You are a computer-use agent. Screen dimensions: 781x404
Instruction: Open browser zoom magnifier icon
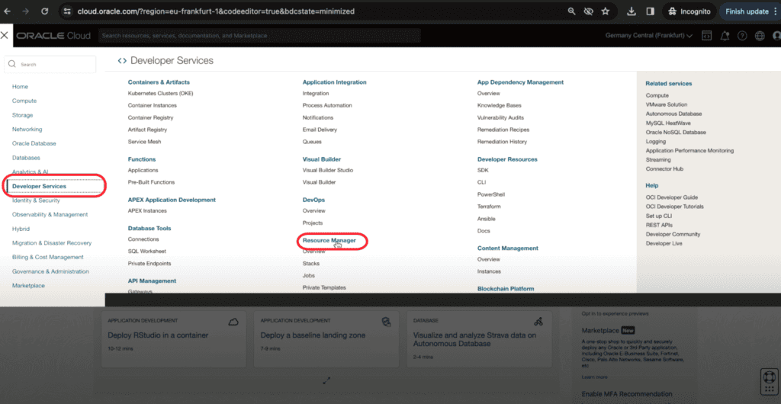point(572,11)
